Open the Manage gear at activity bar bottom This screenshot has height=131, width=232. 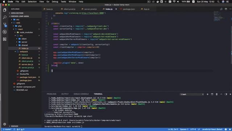pyautogui.click(x=5, y=124)
